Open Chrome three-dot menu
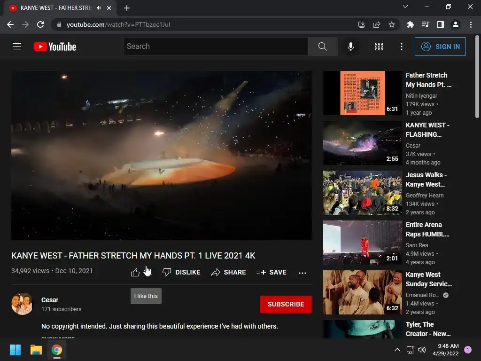Viewport: 481px width, 361px height. 471,24
